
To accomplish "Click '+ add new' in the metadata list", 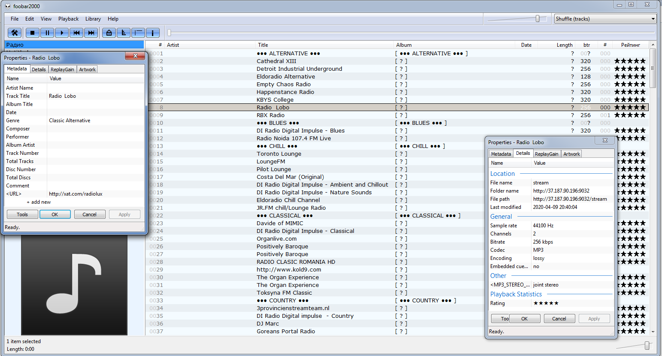I will pos(39,202).
